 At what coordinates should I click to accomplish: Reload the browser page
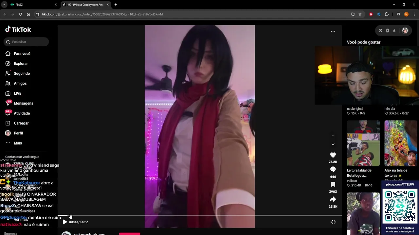pos(20,14)
